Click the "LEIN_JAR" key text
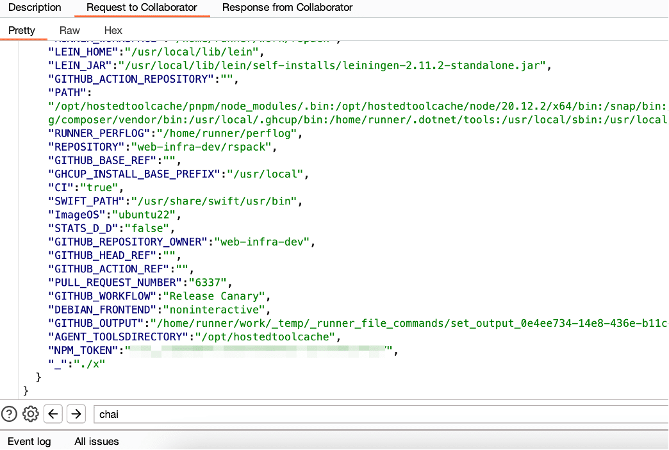 pos(80,66)
